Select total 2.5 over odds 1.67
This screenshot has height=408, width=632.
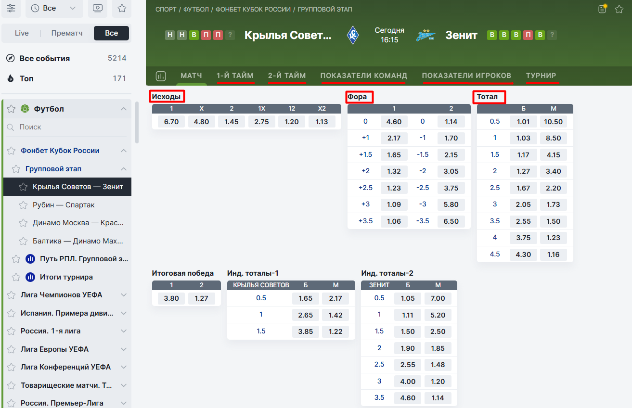coord(523,188)
